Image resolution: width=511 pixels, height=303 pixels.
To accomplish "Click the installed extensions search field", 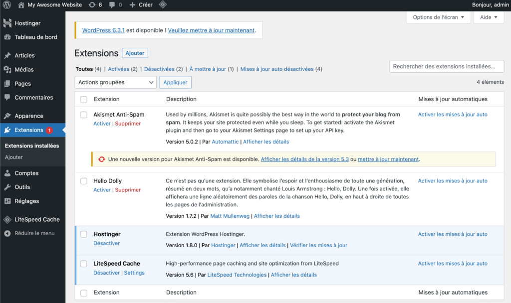I will point(446,66).
